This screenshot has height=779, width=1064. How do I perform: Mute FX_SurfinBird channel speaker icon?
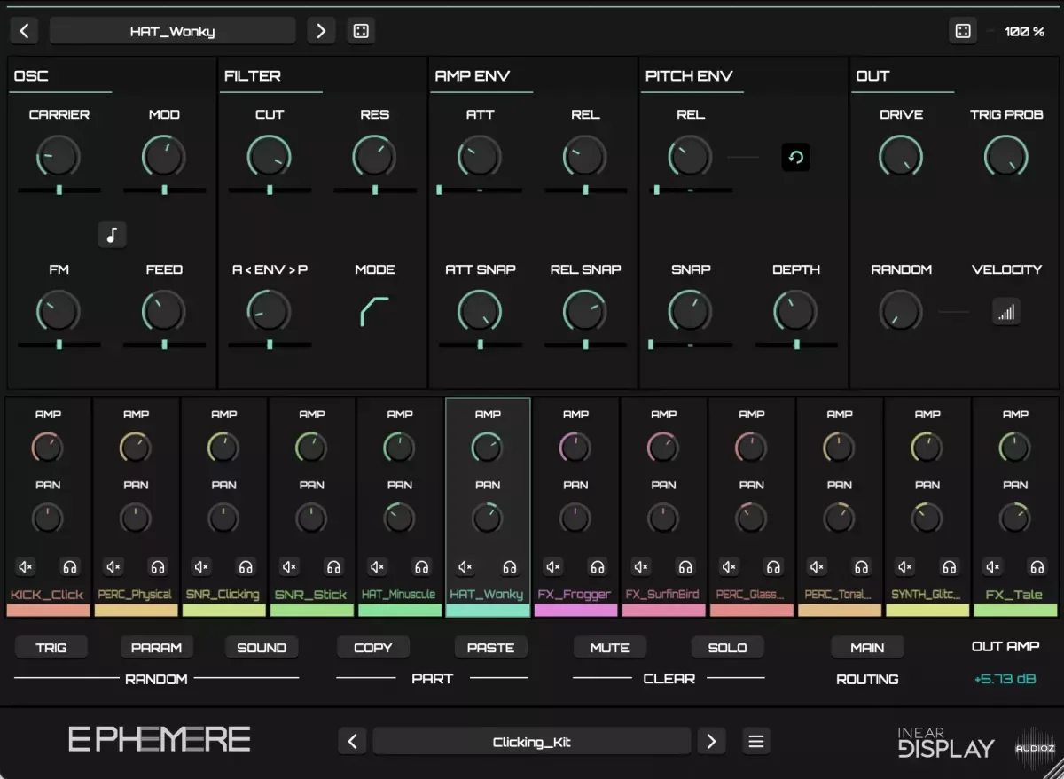coord(641,567)
